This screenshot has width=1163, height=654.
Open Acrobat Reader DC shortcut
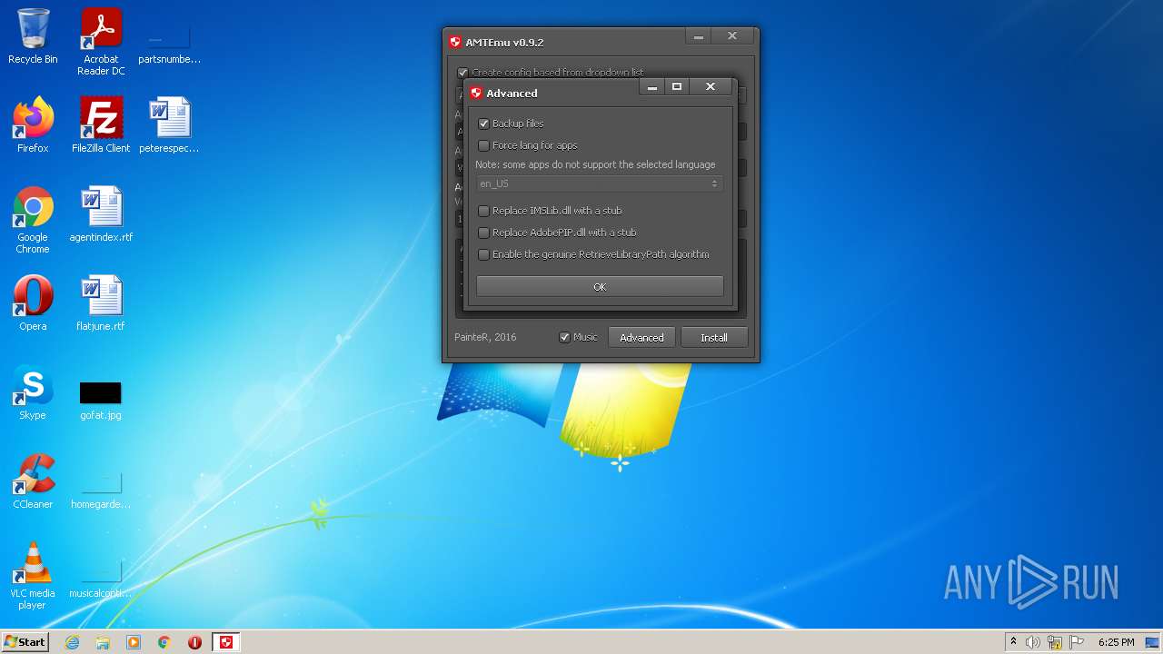pos(101,42)
